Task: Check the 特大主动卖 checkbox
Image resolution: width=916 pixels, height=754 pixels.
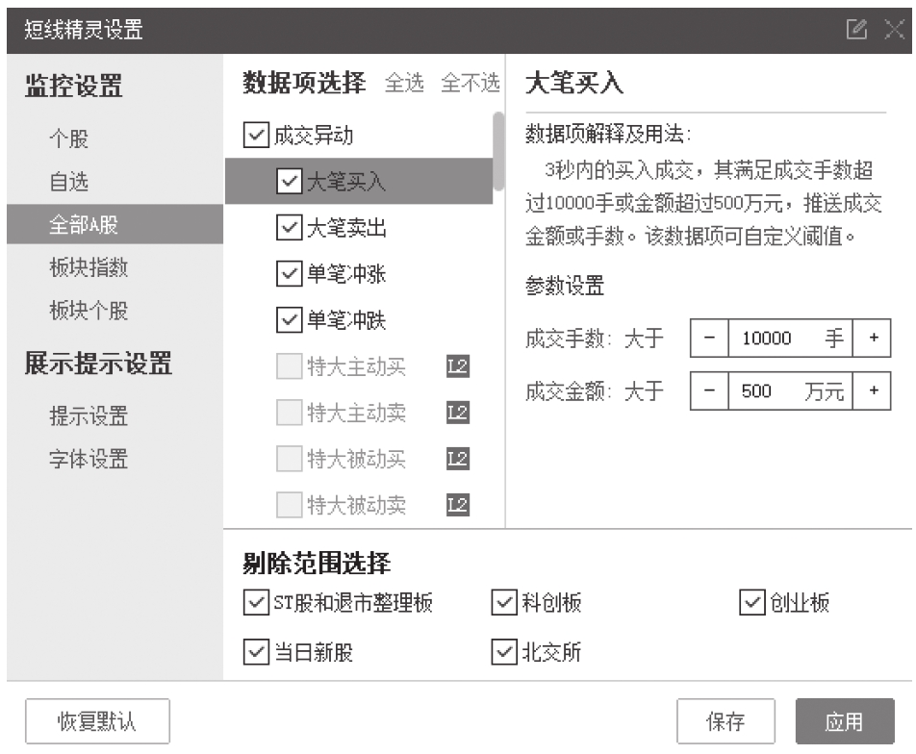Action: tap(290, 413)
